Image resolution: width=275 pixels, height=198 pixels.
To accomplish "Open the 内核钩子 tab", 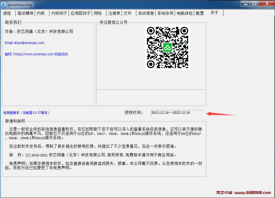I will (59, 13).
